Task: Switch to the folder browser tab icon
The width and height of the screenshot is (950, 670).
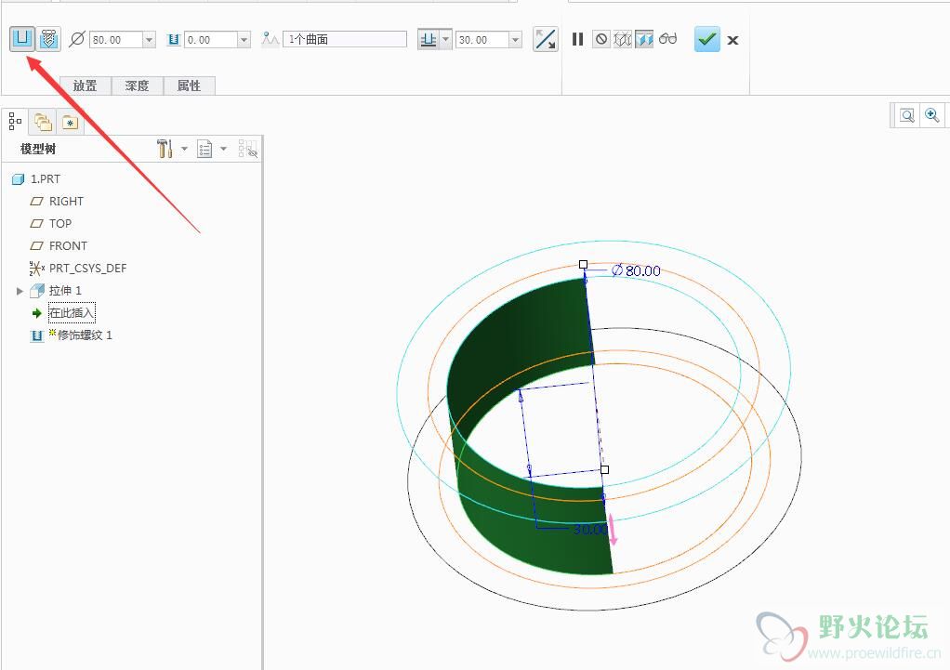Action: (43, 122)
